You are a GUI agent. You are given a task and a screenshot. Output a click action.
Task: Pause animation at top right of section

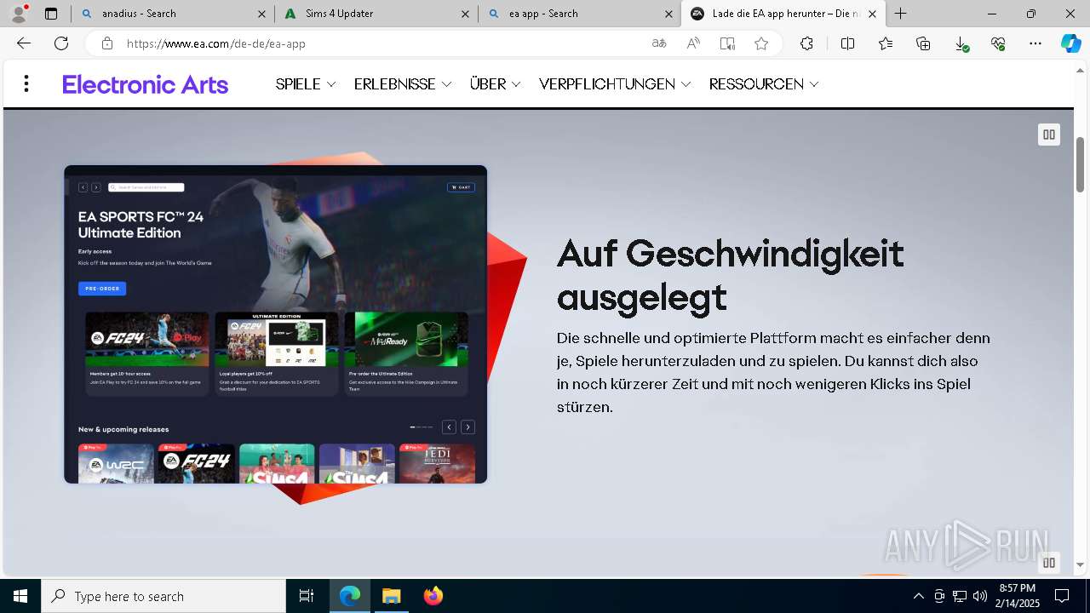tap(1049, 135)
